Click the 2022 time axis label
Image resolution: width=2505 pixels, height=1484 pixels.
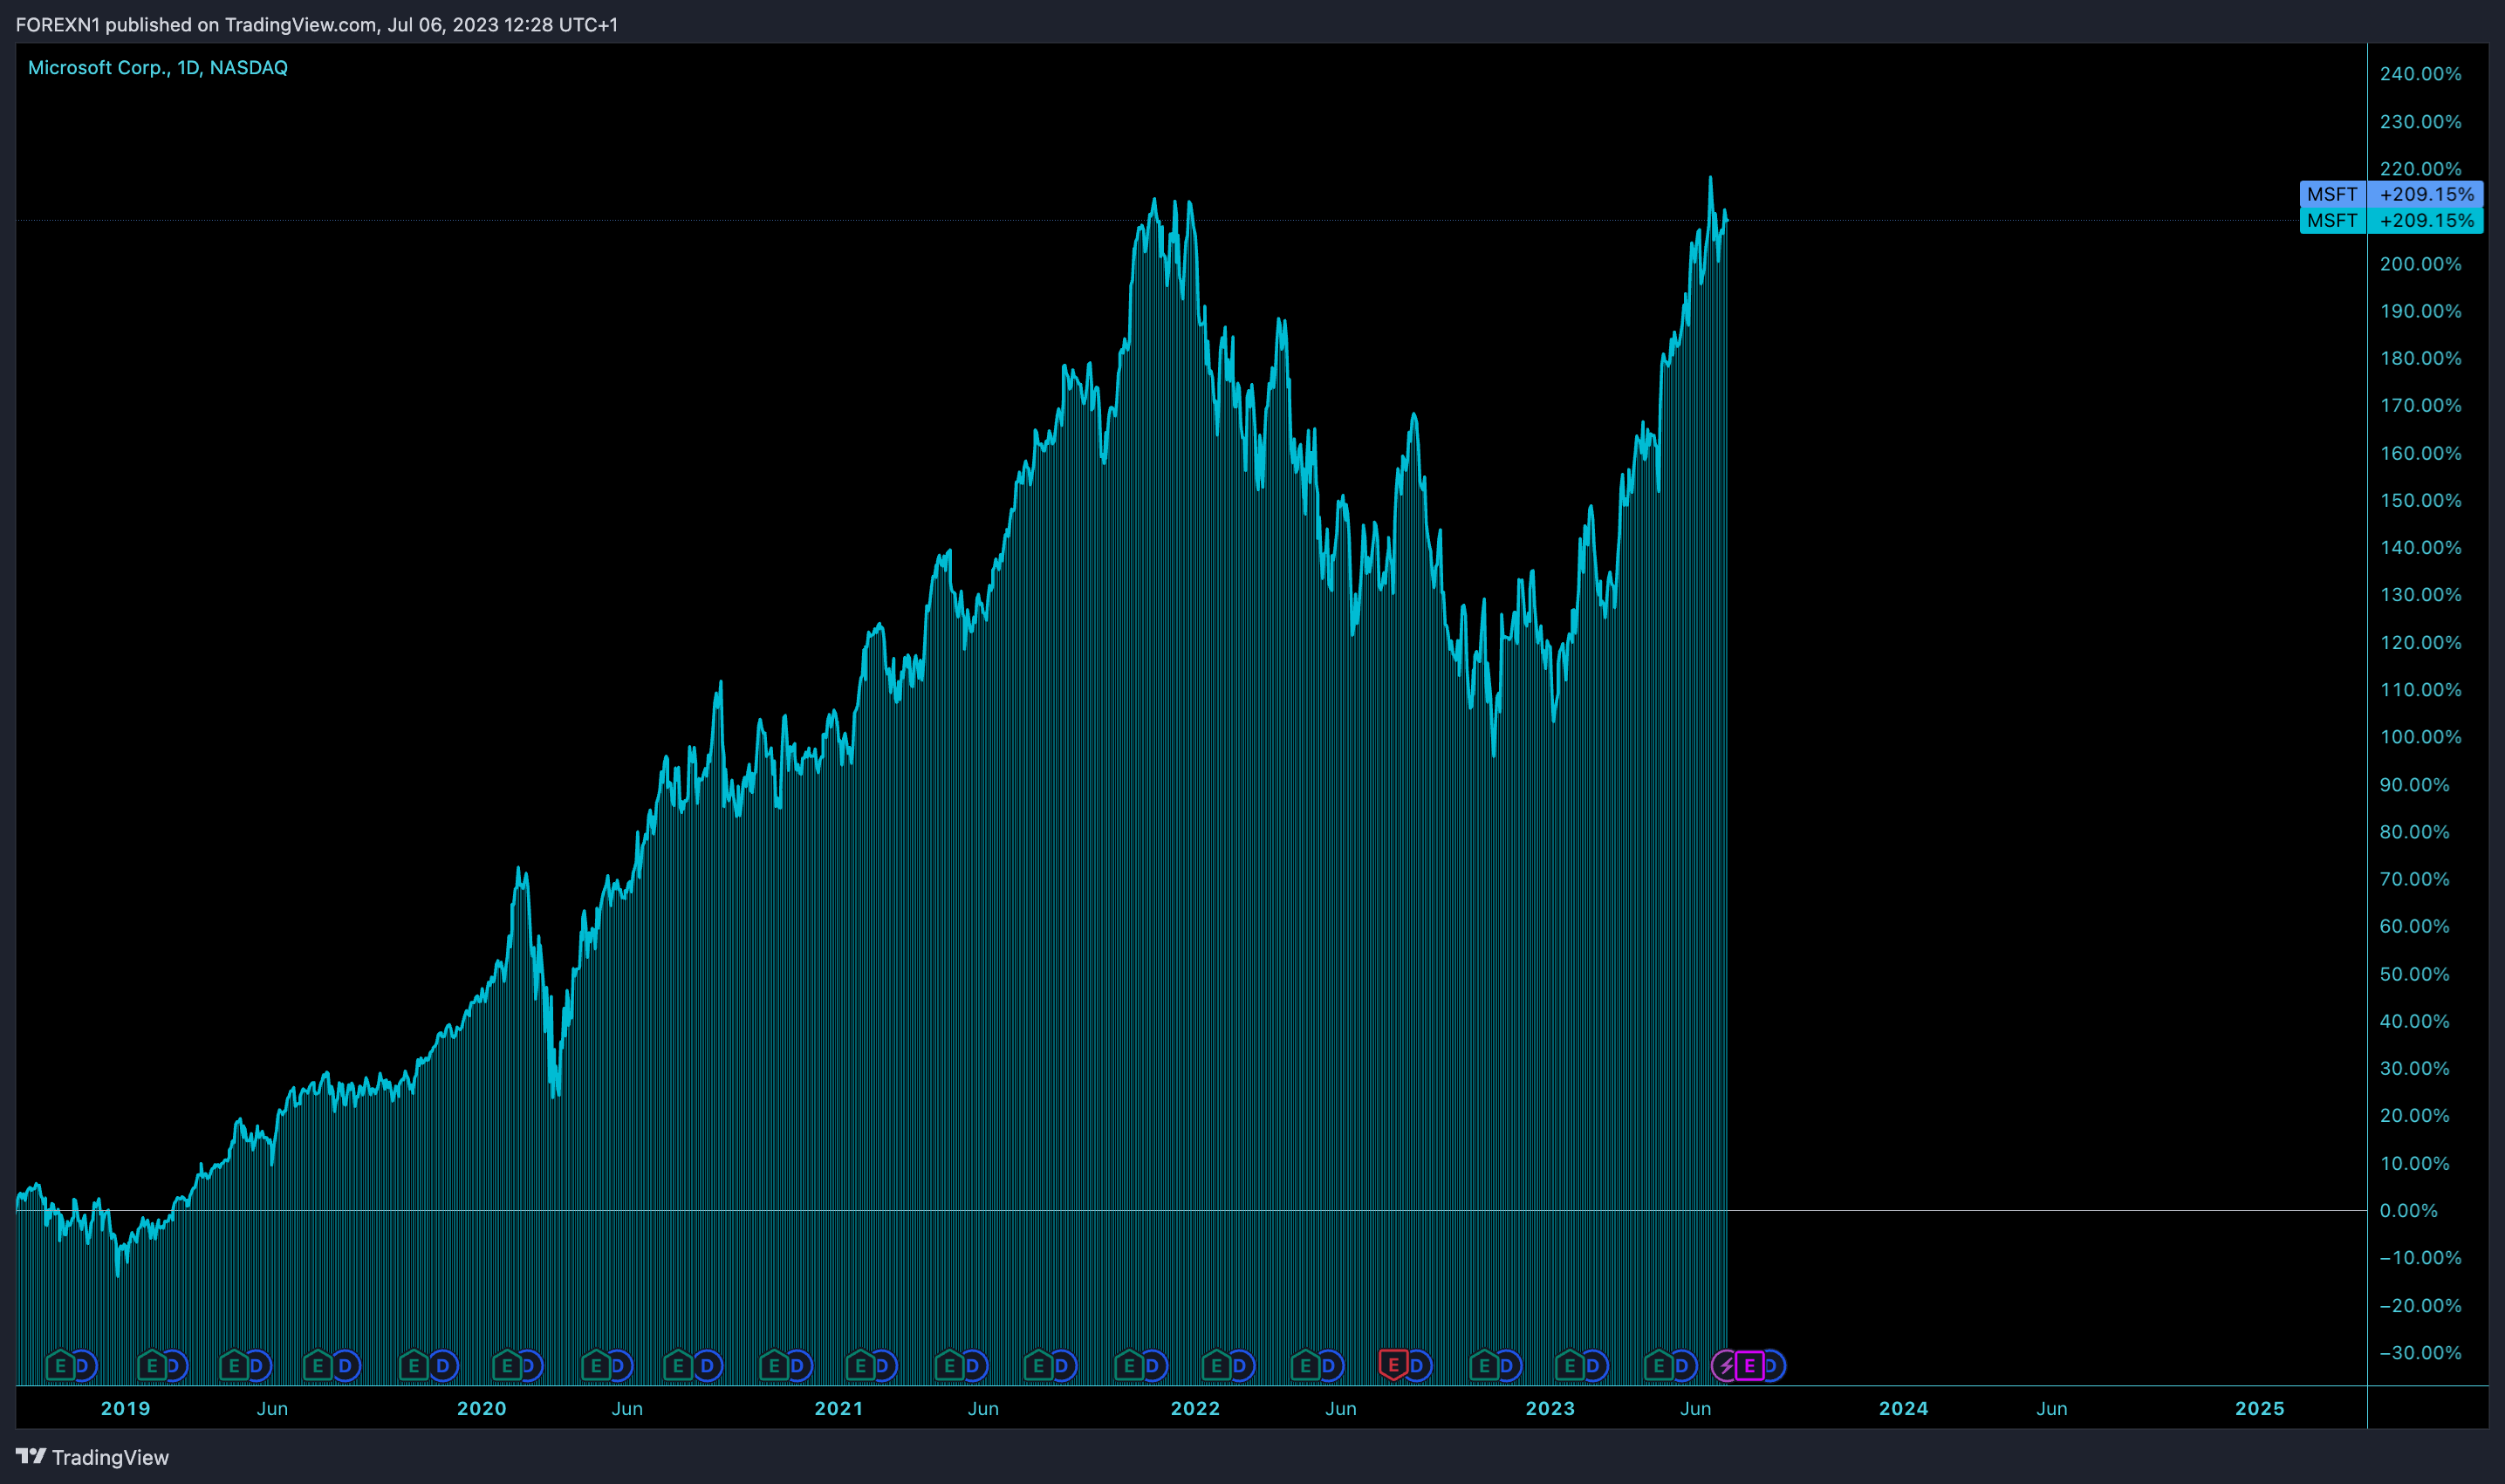click(x=1196, y=1409)
